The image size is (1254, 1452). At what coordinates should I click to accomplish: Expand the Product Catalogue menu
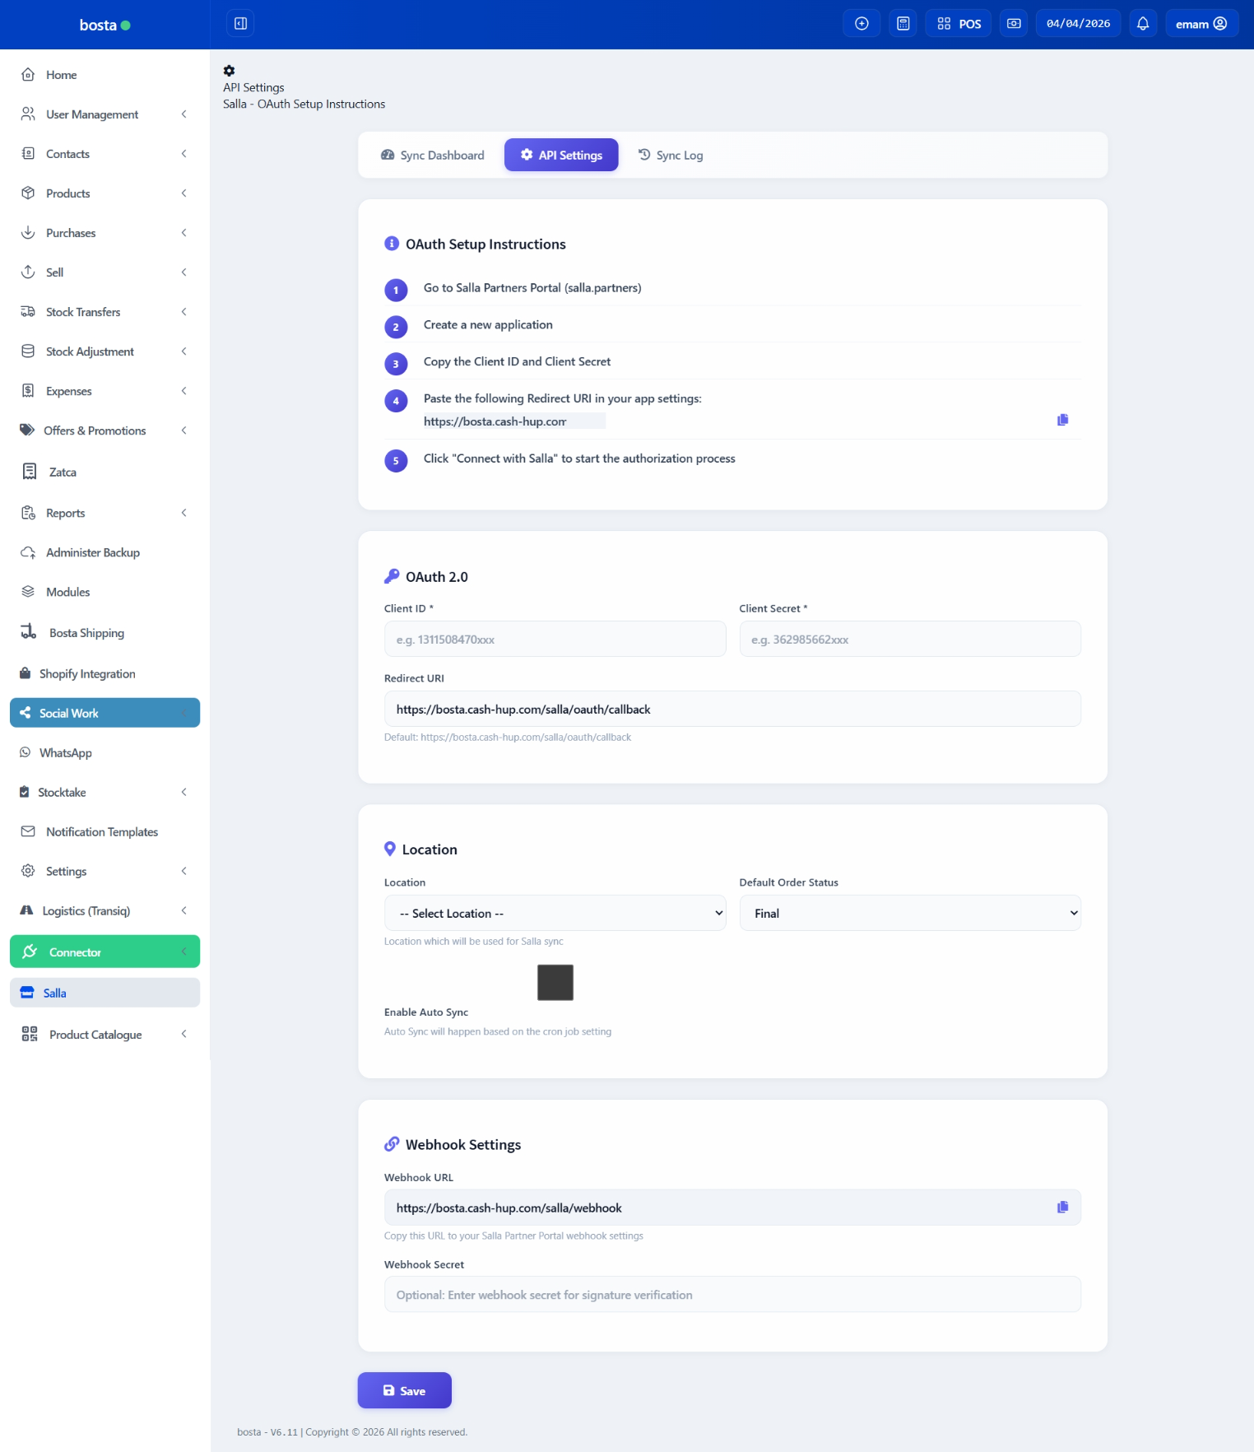pyautogui.click(x=104, y=1035)
